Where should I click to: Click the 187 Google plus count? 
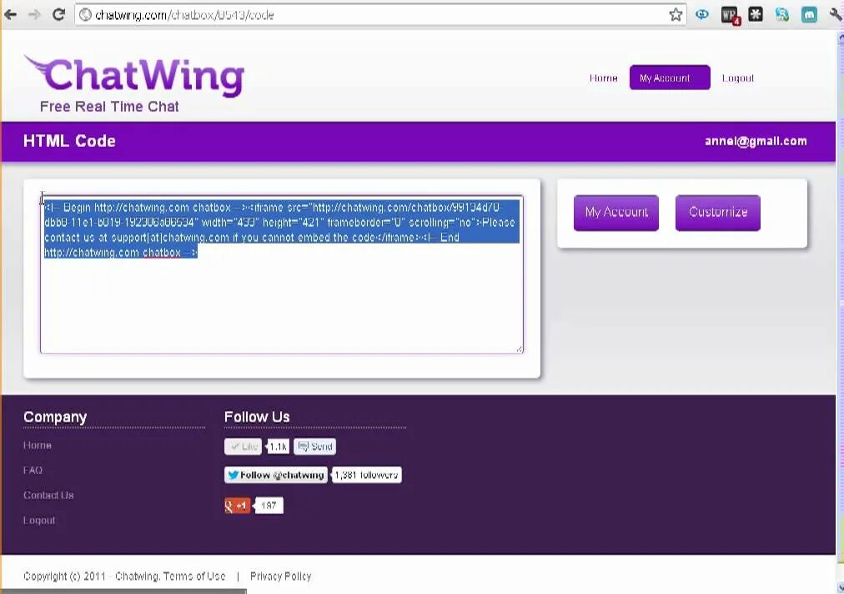pyautogui.click(x=268, y=506)
